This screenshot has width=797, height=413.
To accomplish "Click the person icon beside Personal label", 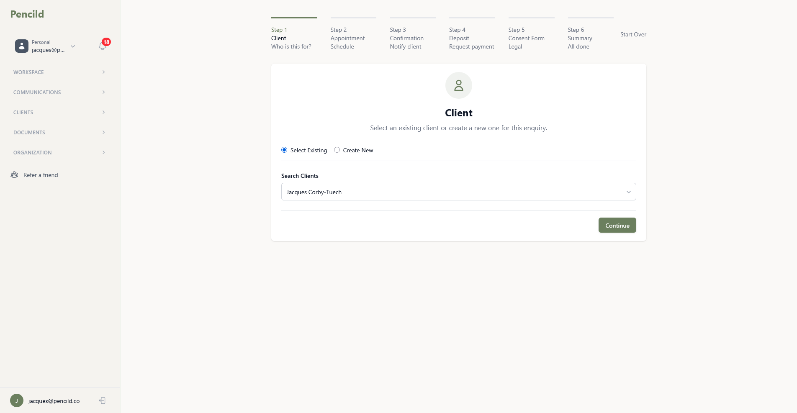I will point(21,46).
